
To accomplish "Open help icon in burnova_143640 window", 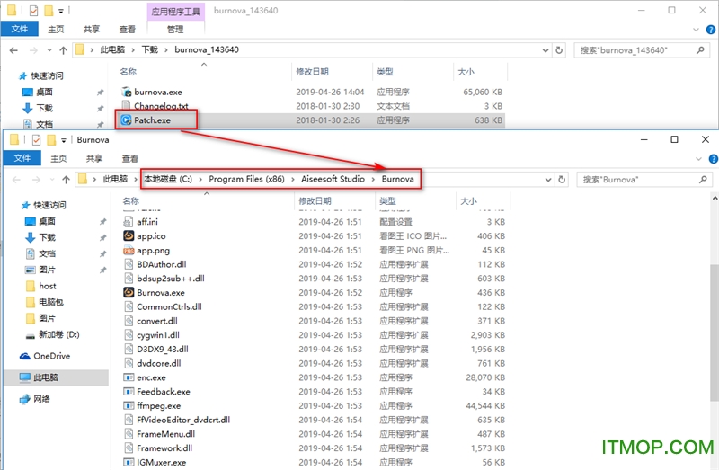I will [711, 30].
